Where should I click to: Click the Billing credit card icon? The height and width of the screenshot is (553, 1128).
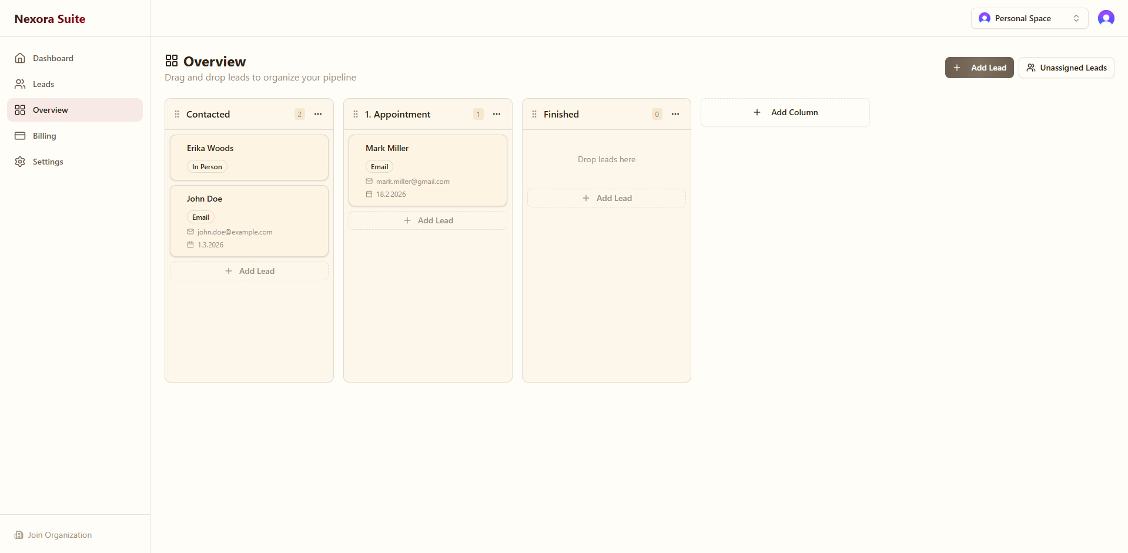pyautogui.click(x=21, y=135)
